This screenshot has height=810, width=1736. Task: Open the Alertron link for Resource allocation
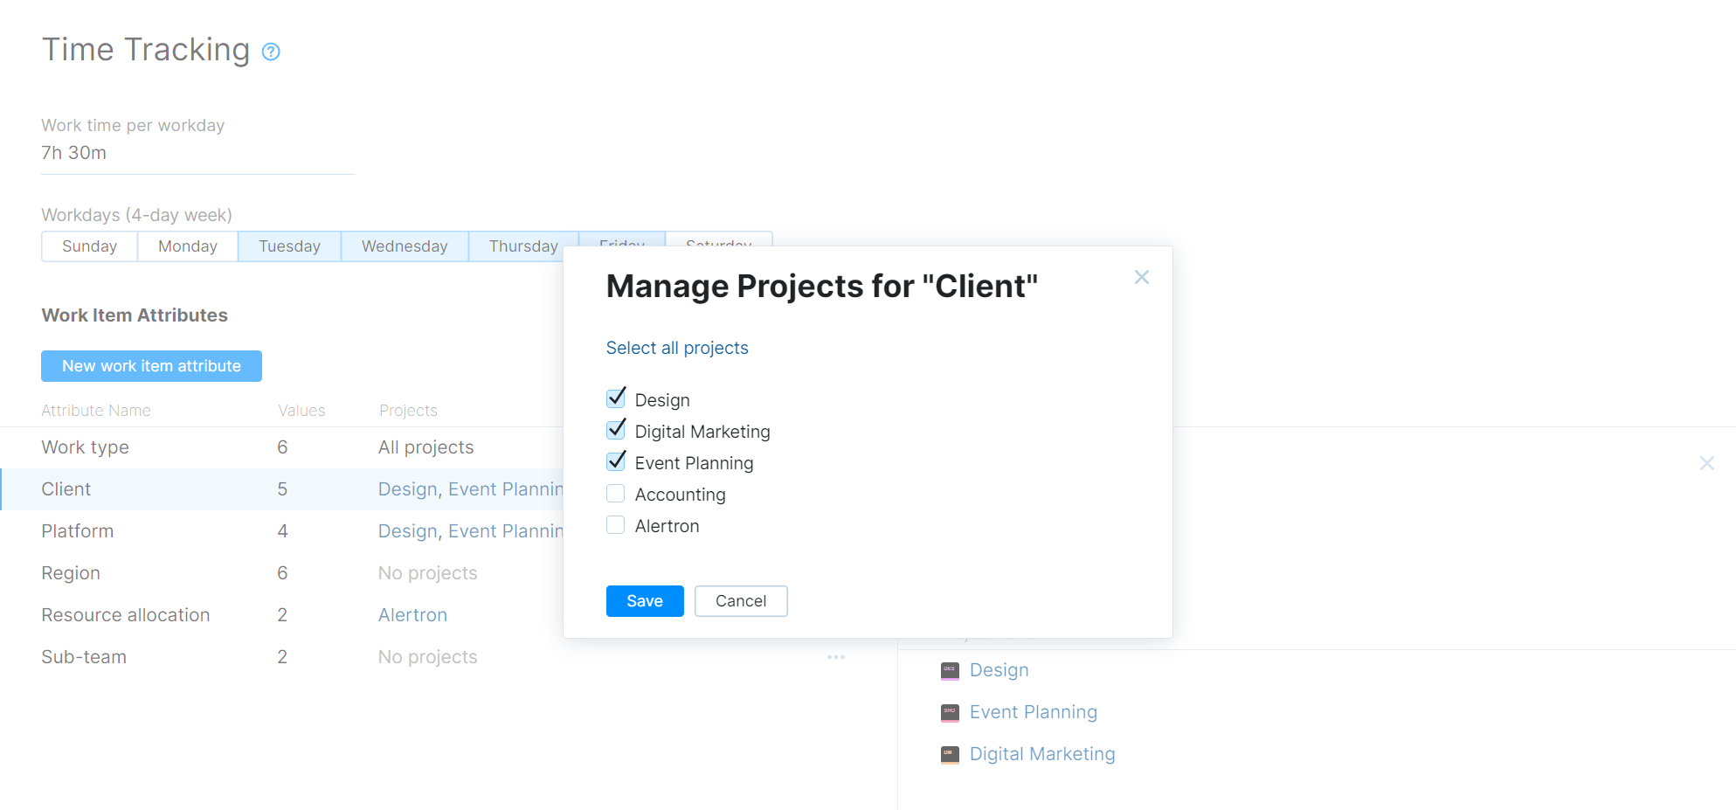click(412, 614)
